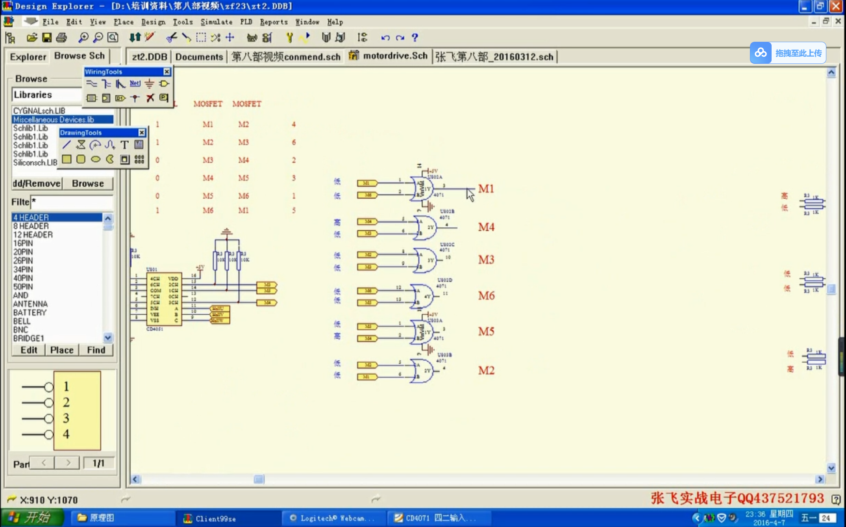Toggle the wiring toolbar icon
The height and width of the screenshot is (527, 846).
(x=267, y=38)
